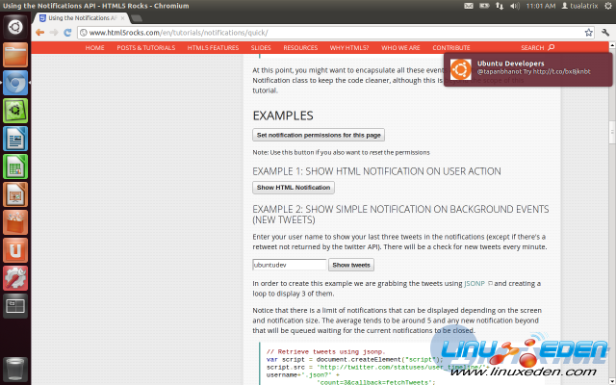This screenshot has height=385, width=616.
Task: Reload the page with the refresh icon
Action: (68, 32)
